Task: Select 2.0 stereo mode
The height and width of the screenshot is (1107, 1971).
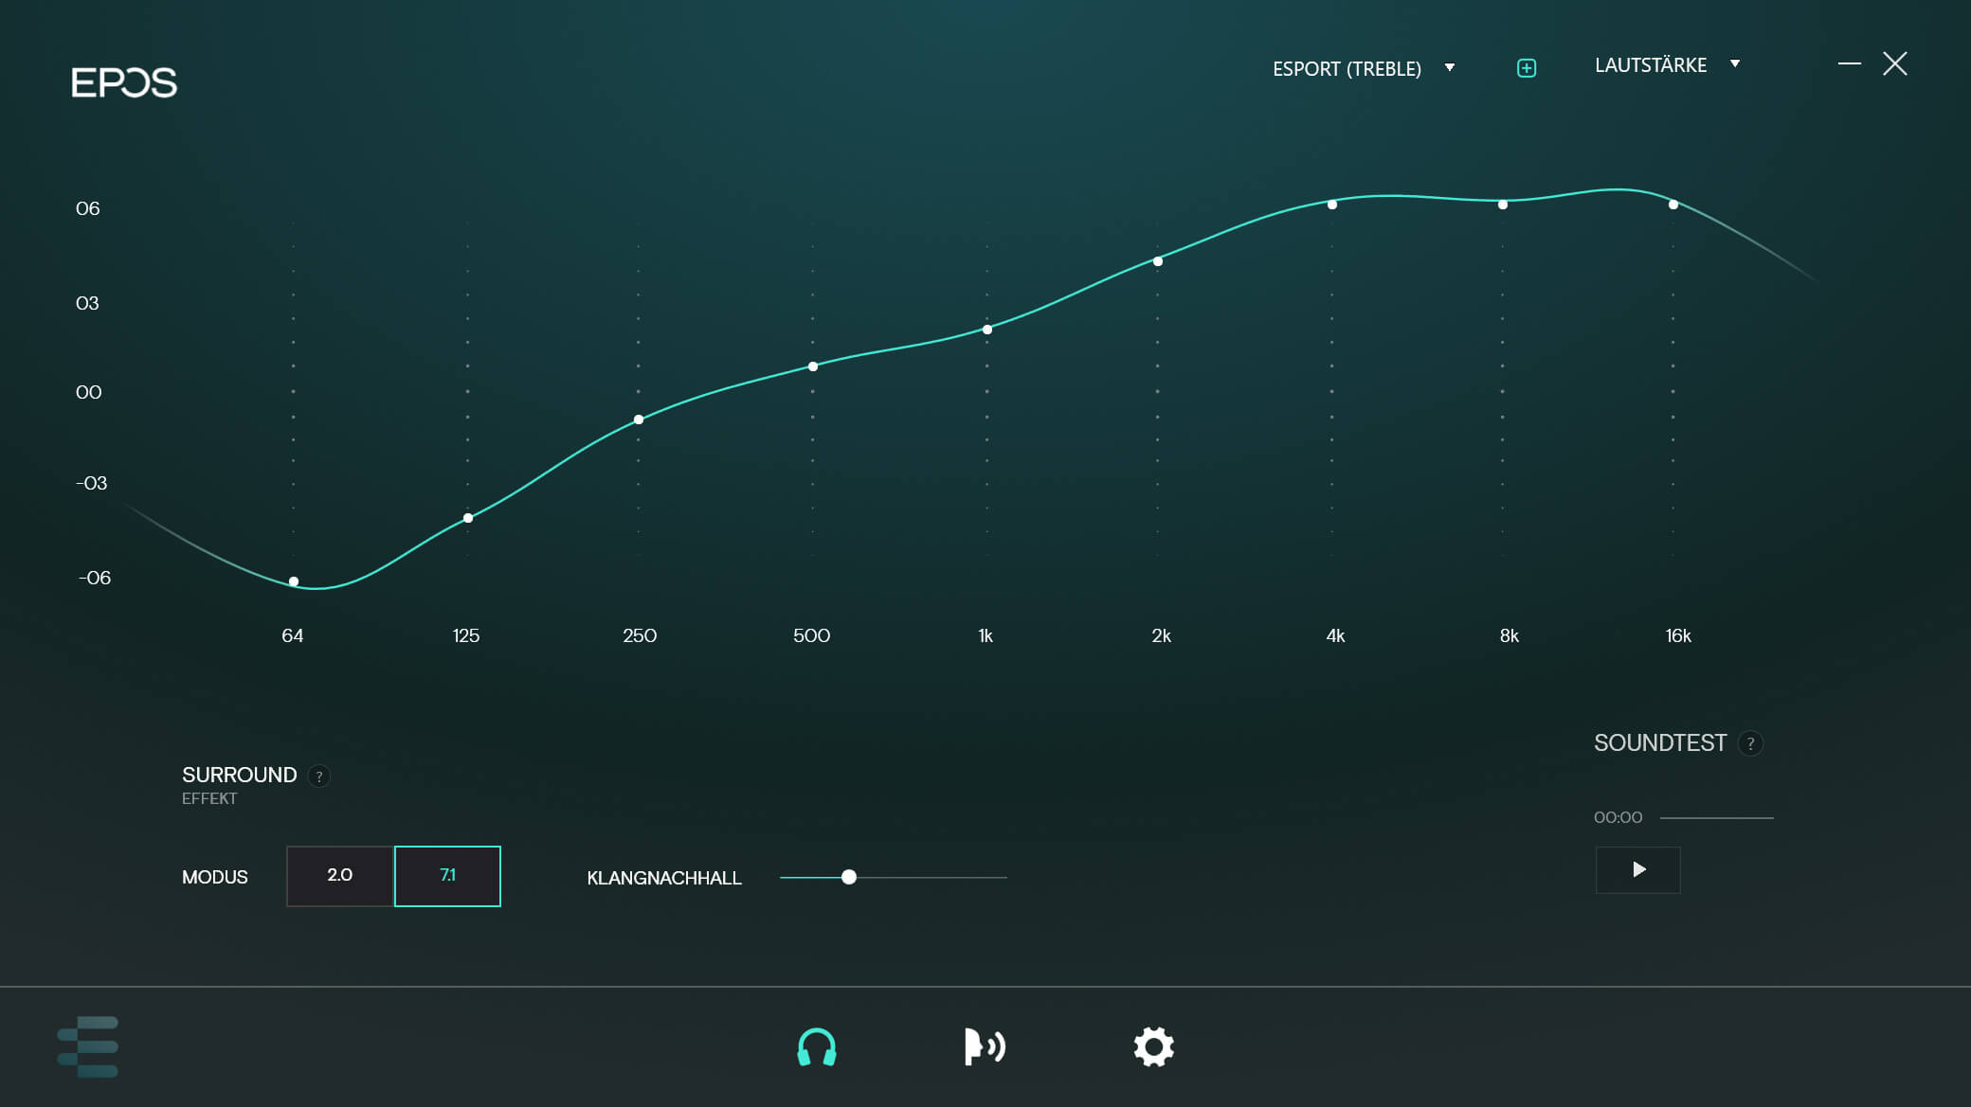Action: [340, 876]
